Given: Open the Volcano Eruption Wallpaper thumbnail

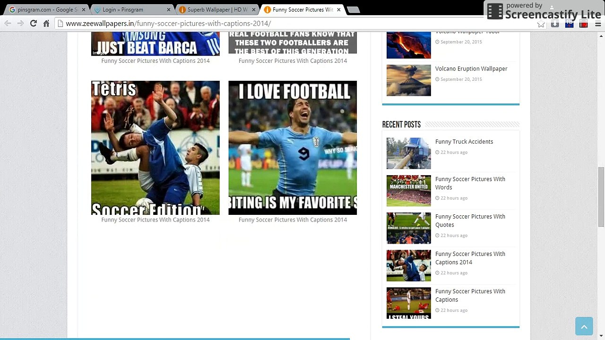Looking at the screenshot, I should (409, 80).
